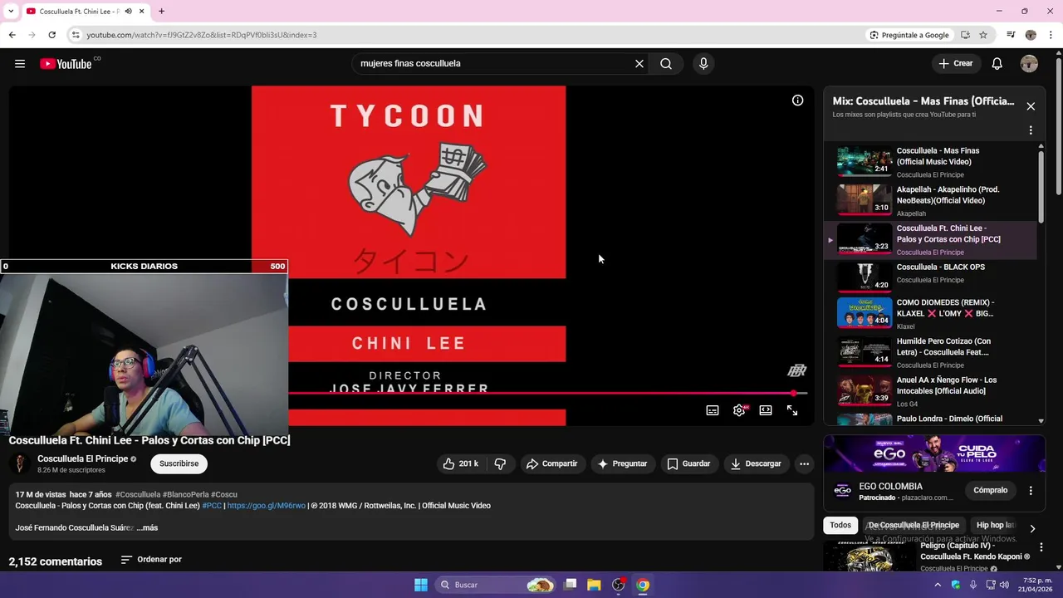Click the #PCC hashtag in description
Viewport: 1063px width, 598px height.
212,505
